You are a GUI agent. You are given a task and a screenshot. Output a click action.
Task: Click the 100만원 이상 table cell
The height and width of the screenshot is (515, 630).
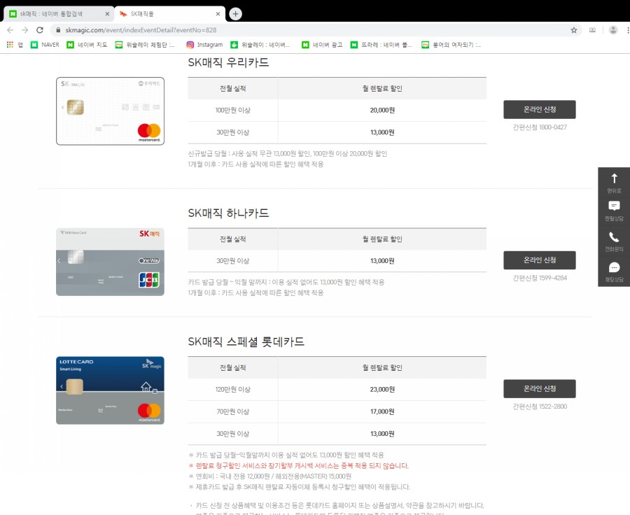[232, 111]
